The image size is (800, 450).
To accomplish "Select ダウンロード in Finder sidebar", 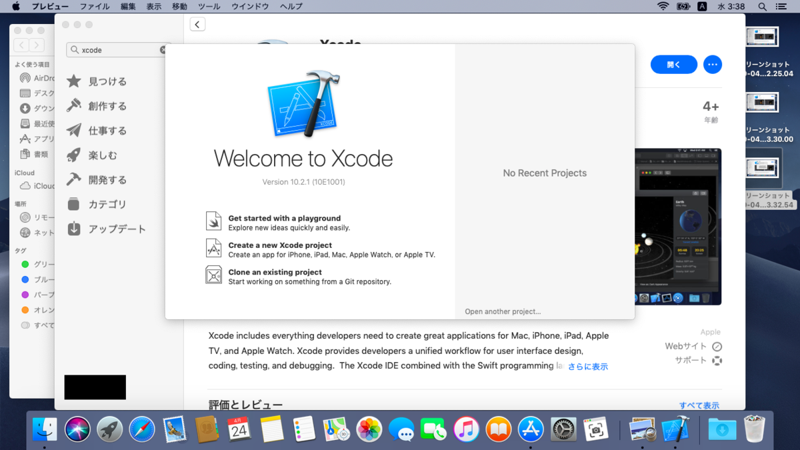I will pos(38,108).
